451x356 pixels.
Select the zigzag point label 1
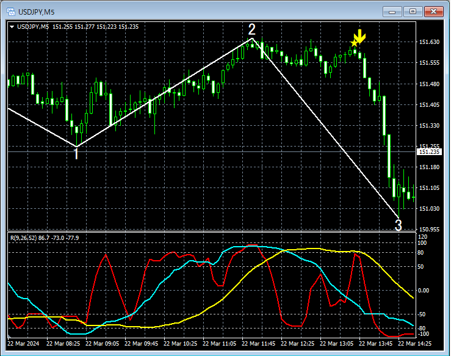coord(76,154)
